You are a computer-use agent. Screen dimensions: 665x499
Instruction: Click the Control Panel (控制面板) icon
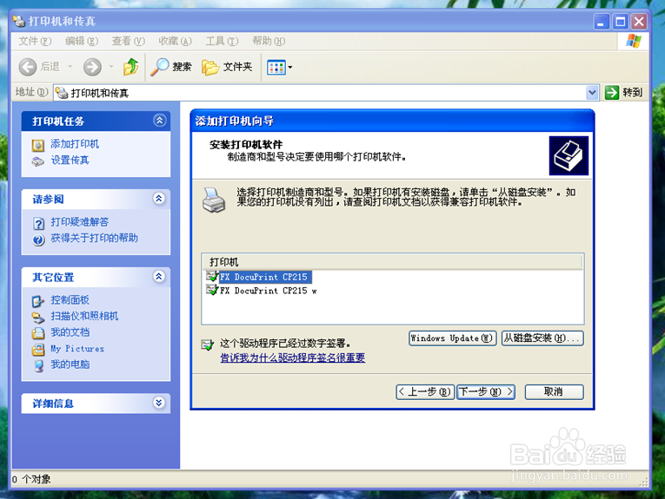[x=38, y=301]
